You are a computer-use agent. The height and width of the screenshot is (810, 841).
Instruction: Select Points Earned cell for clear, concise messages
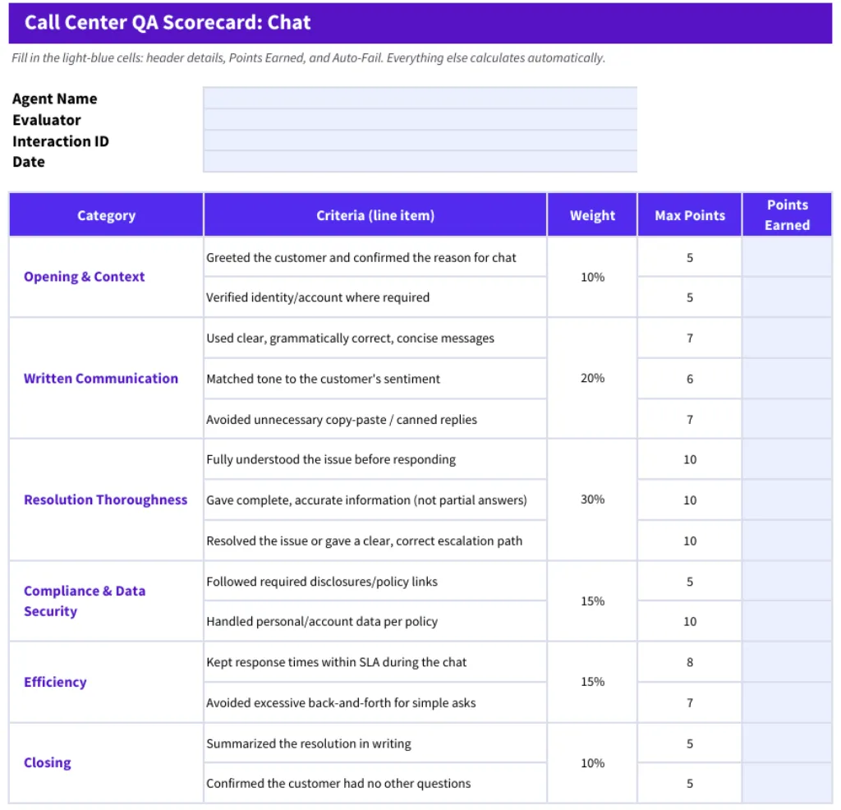point(787,338)
